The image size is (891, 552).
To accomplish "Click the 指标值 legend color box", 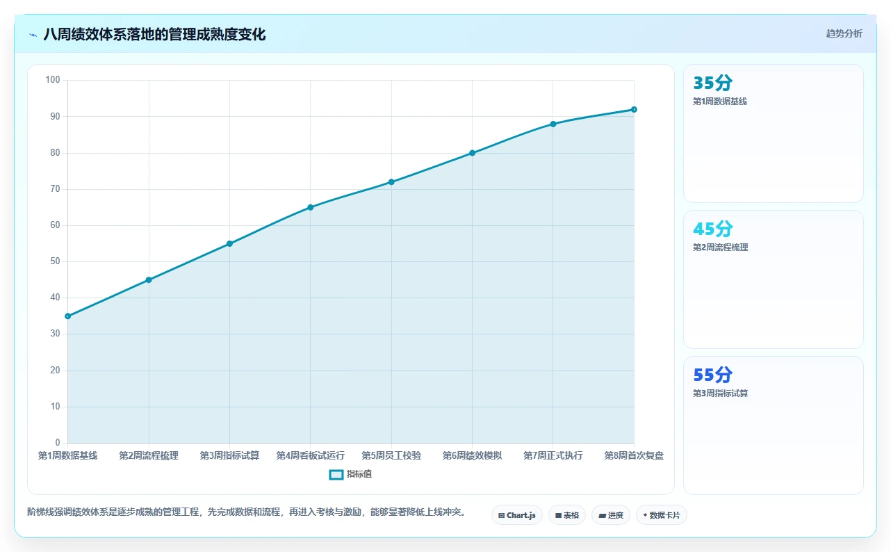I will pos(336,474).
